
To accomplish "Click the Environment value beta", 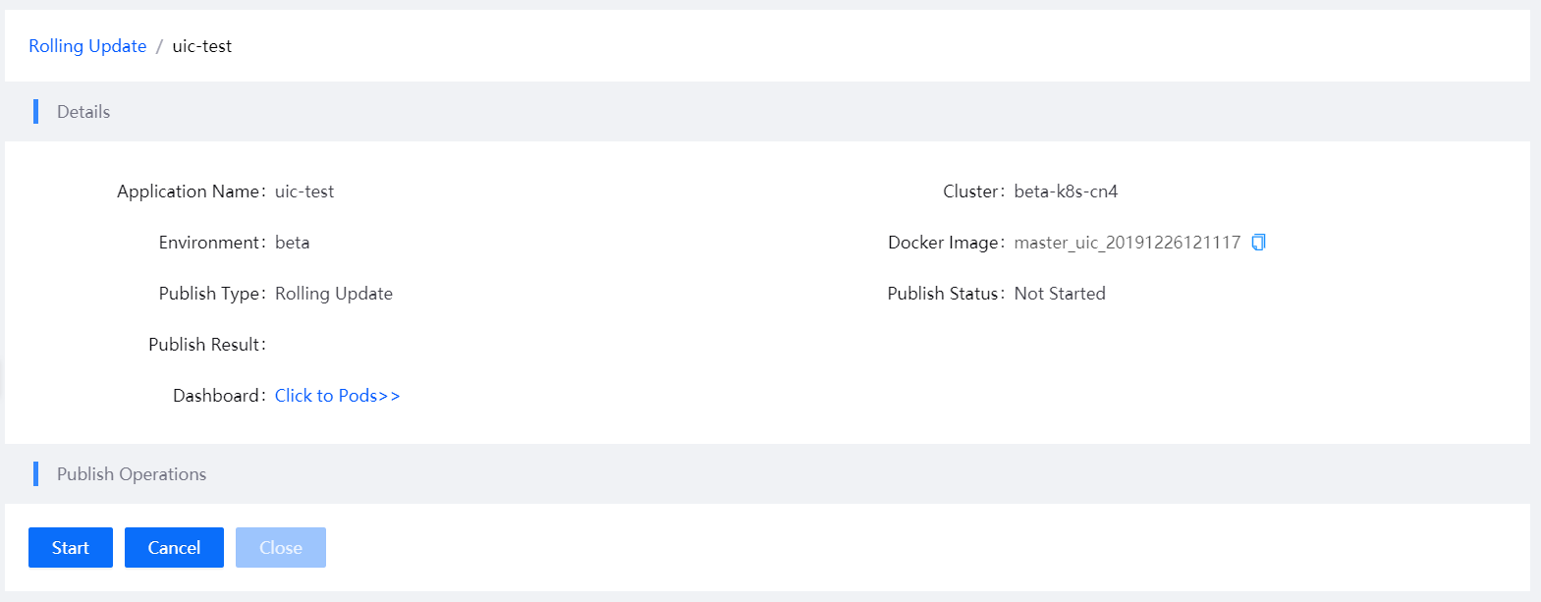I will [292, 243].
